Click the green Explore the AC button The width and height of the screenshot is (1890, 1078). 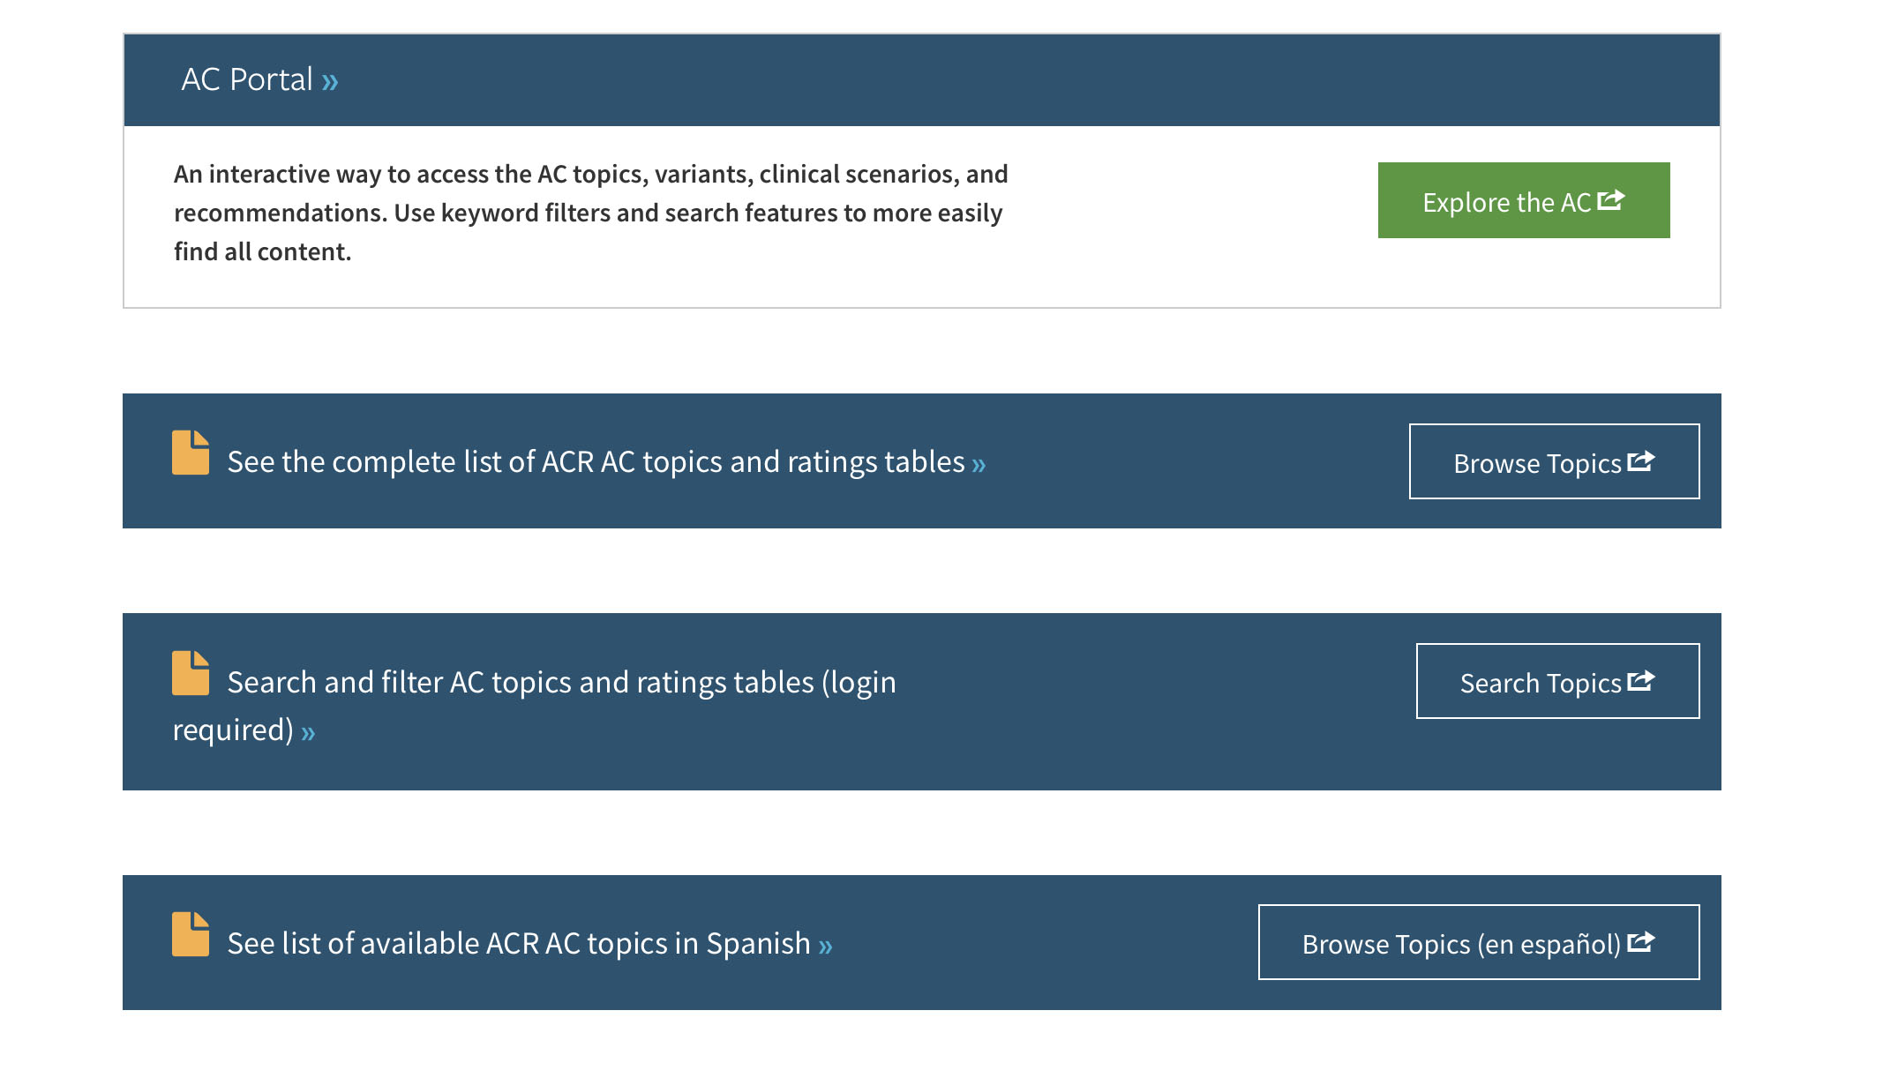pyautogui.click(x=1524, y=200)
